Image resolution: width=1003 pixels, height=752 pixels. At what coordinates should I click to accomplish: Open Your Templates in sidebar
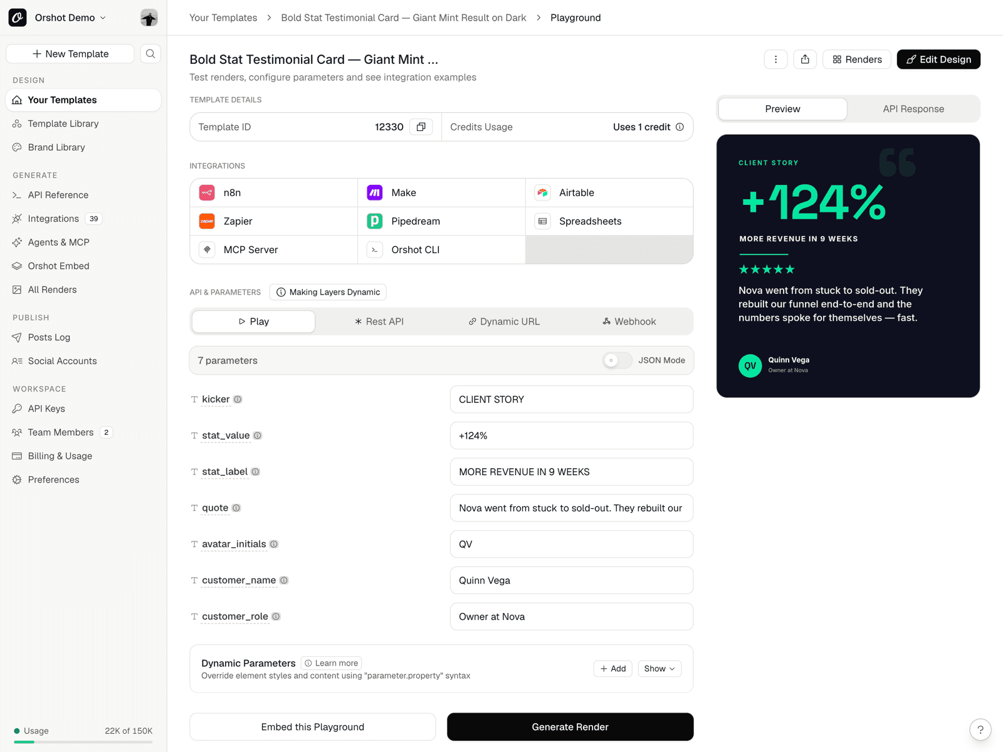pos(83,100)
